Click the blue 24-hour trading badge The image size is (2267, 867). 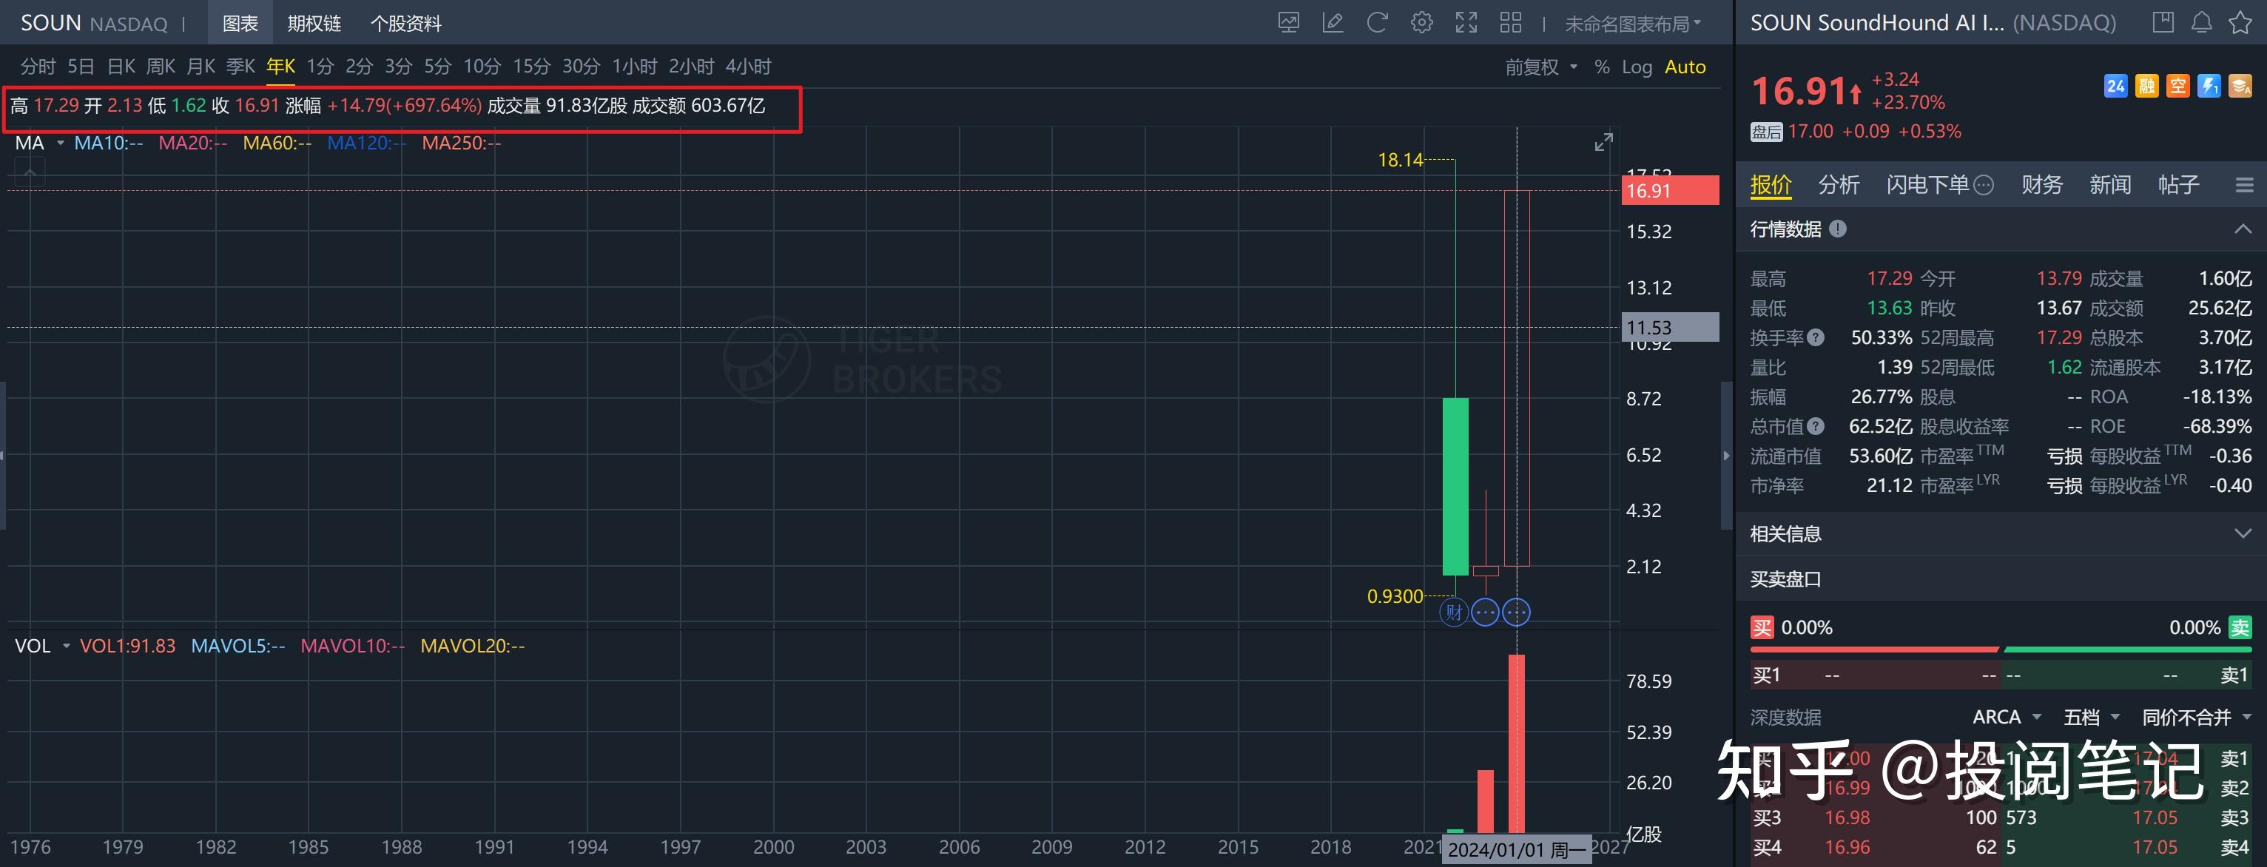[x=2115, y=87]
